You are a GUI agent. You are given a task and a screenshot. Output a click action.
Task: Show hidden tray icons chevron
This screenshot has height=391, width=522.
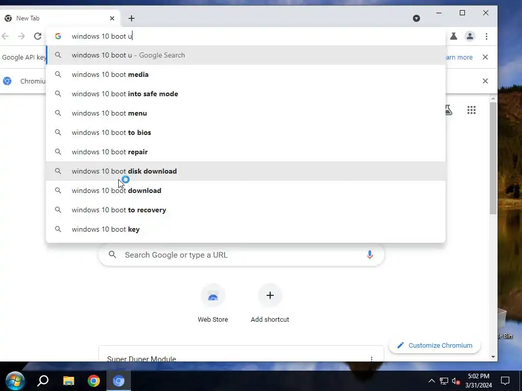click(431, 381)
